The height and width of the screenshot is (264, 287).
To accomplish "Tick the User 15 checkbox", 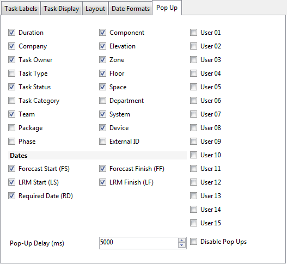I will [194, 223].
